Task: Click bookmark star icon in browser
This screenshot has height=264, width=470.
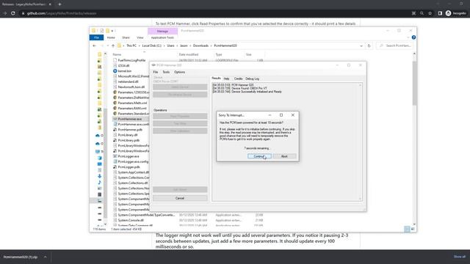Action: coord(430,13)
